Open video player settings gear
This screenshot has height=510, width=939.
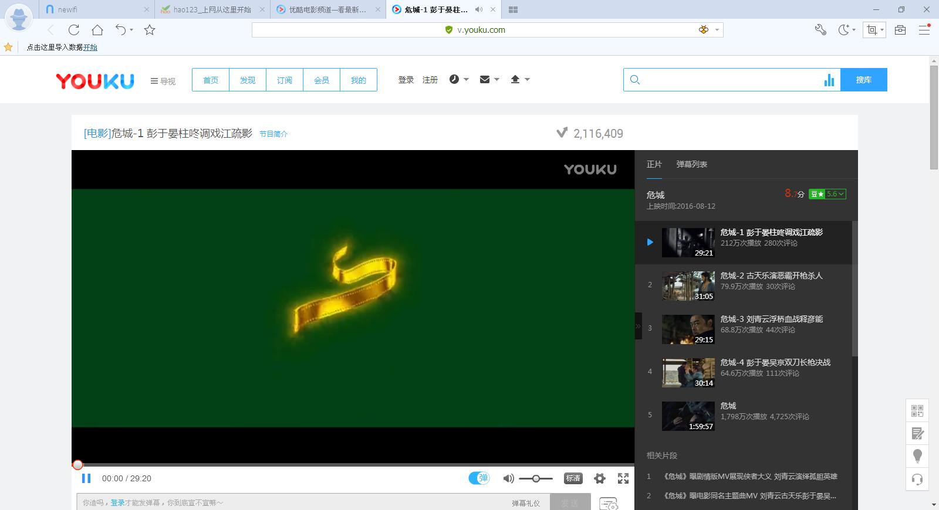(599, 478)
